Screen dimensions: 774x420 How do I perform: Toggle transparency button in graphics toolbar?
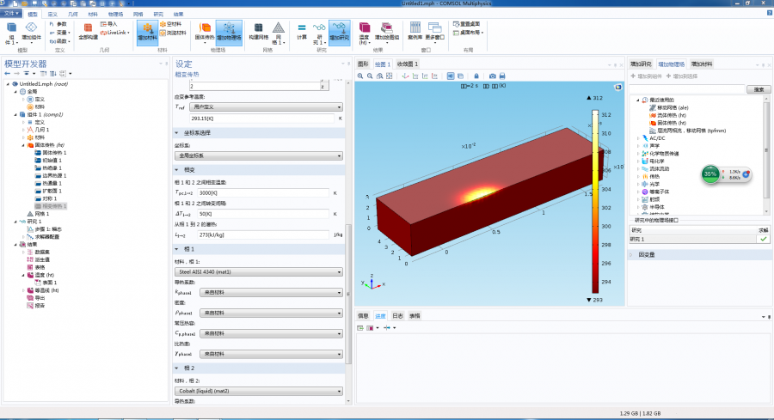[x=460, y=76]
